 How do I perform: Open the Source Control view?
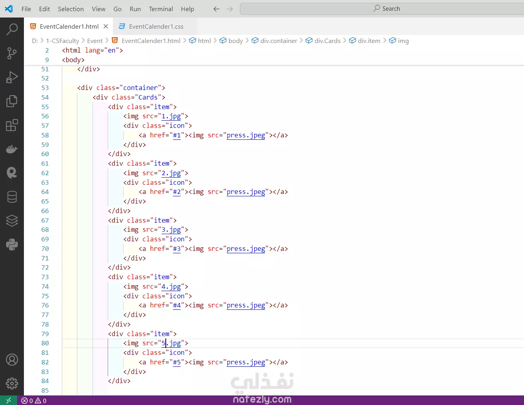(12, 53)
